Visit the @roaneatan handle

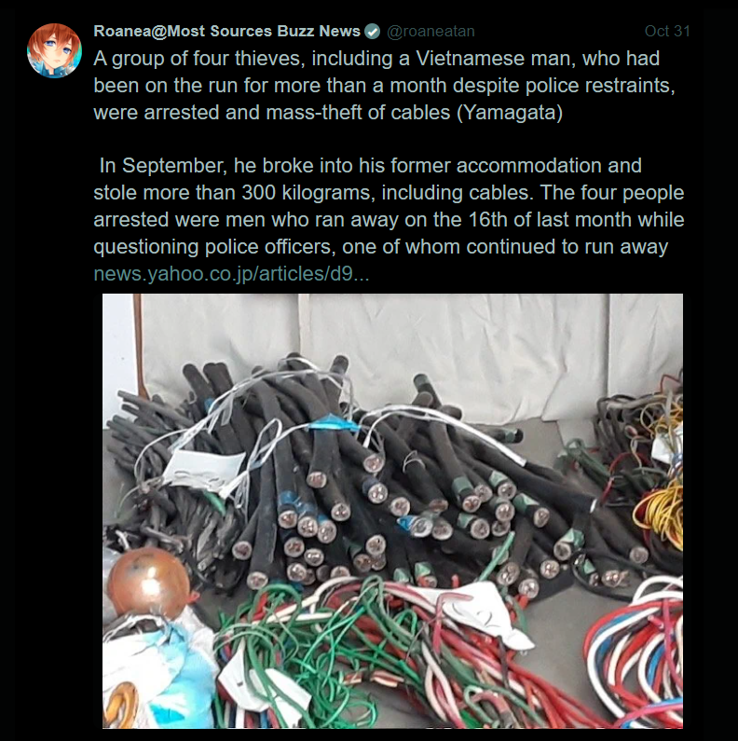[x=430, y=31]
